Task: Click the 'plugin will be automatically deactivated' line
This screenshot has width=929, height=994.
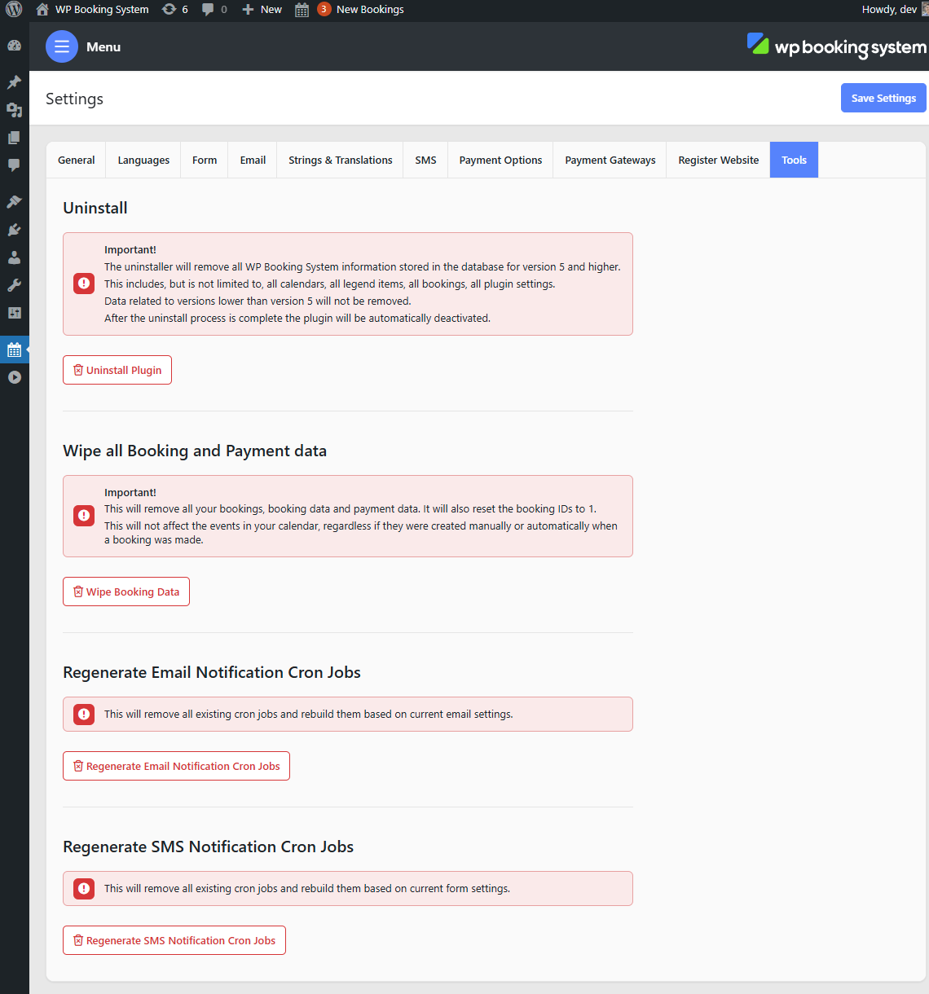Action: point(297,319)
